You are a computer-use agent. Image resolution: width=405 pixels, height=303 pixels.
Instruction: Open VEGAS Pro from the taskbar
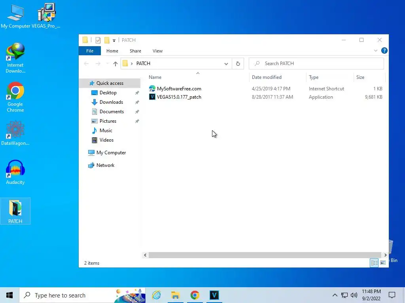[x=214, y=295]
